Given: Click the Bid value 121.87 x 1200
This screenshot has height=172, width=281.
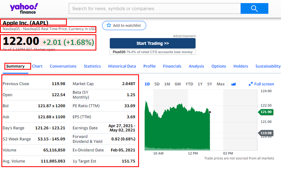Looking at the screenshot, I should pyautogui.click(x=51, y=106).
